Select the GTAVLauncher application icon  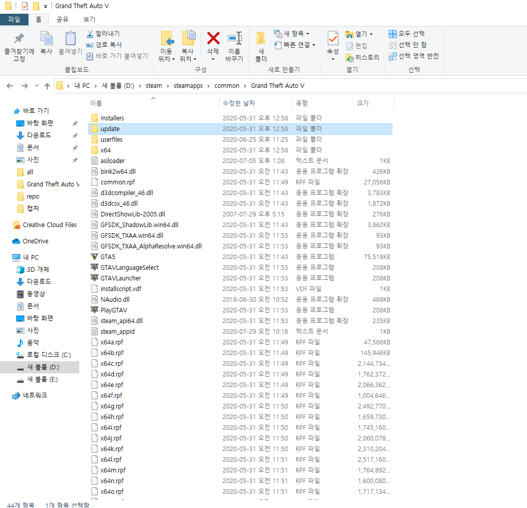point(95,278)
